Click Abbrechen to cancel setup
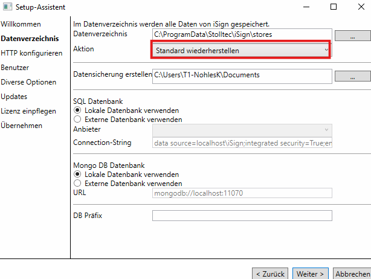 pyautogui.click(x=352, y=274)
